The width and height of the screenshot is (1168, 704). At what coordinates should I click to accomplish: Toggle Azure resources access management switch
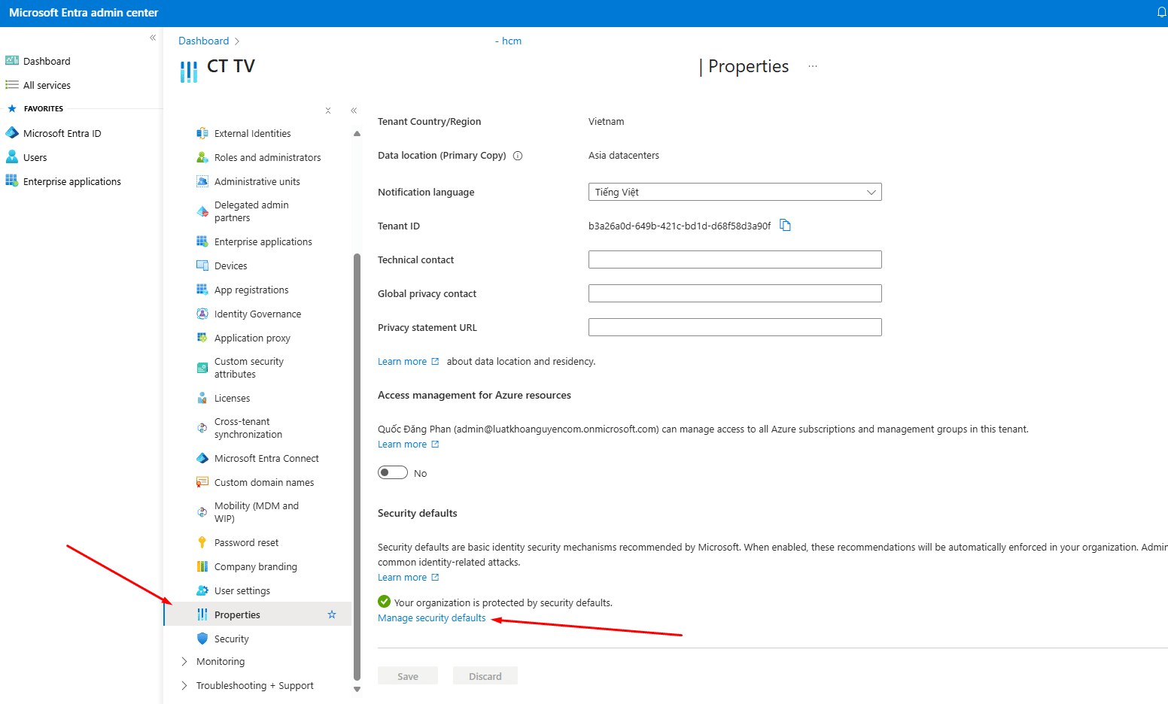coord(393,472)
